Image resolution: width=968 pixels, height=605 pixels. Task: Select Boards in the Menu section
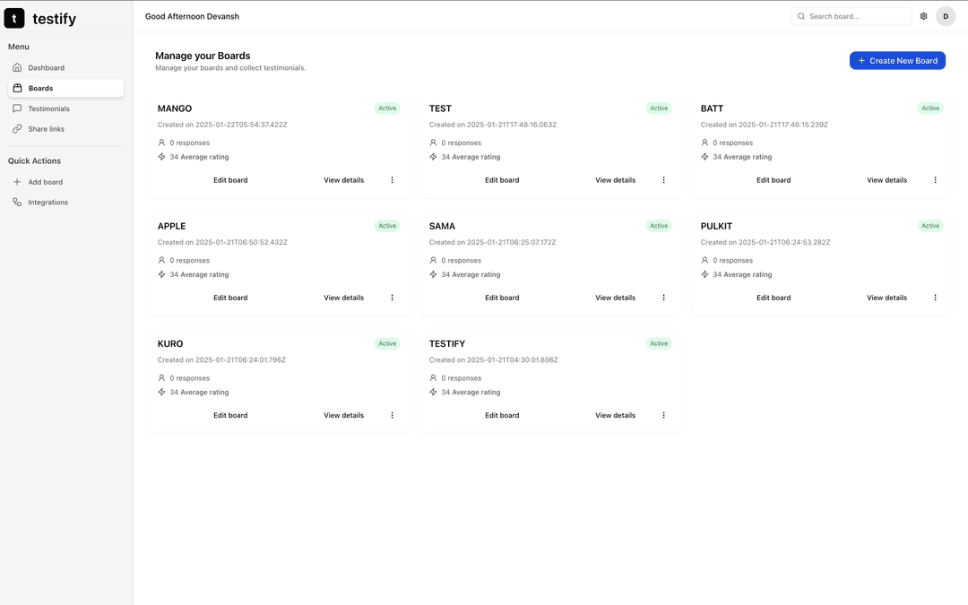coord(40,87)
